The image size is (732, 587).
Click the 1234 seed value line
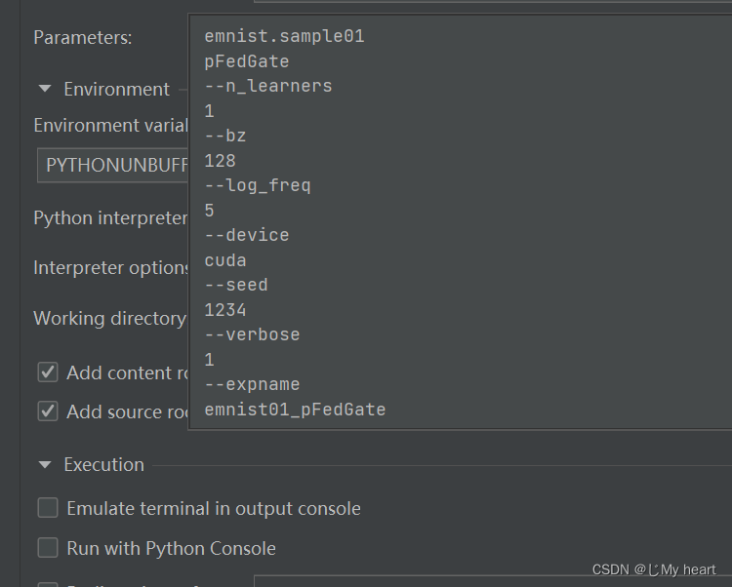[225, 310]
